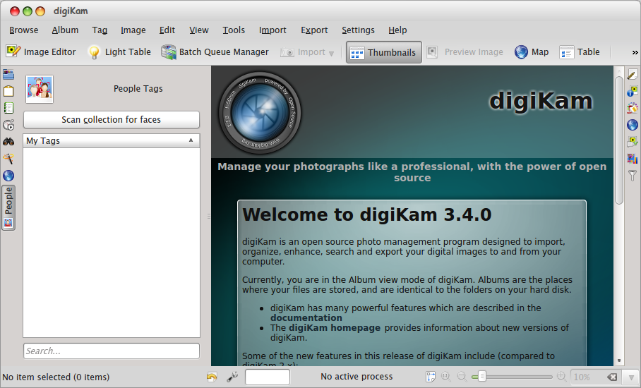Click the welcome page vertical scrollbar
Screen dimensions: 641x388
click(619, 139)
